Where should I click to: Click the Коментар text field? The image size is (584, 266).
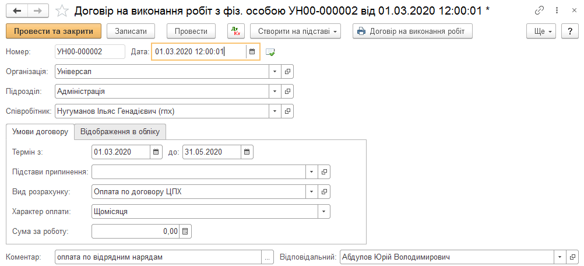coord(158,257)
